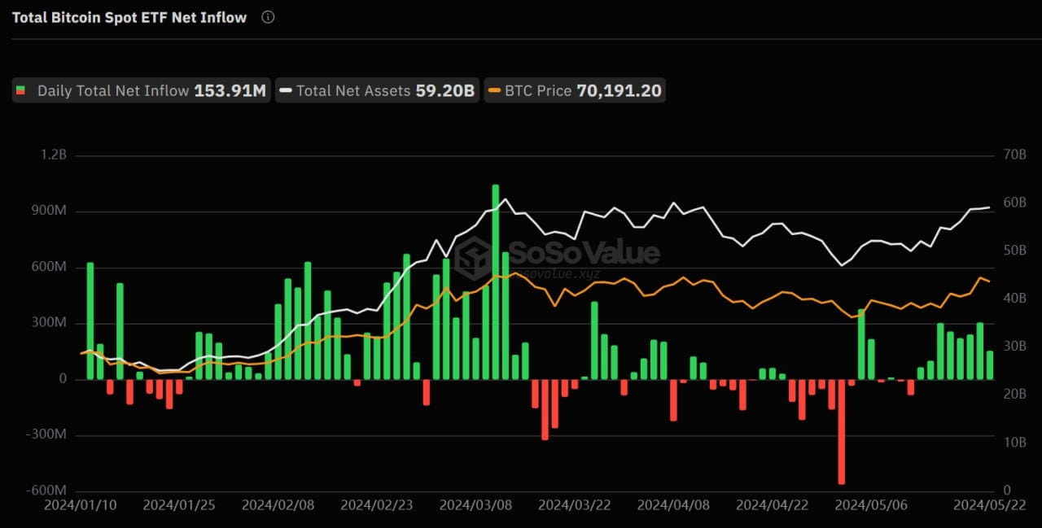The height and width of the screenshot is (528, 1042).
Task: Click the Total Bitcoin Spot ETF Net Inflow title
Action: coord(130,17)
